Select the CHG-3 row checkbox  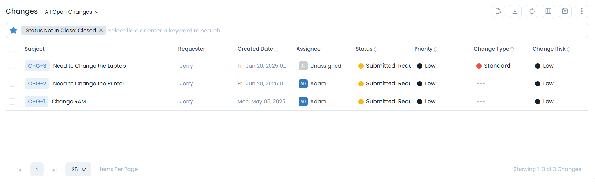click(x=12, y=66)
